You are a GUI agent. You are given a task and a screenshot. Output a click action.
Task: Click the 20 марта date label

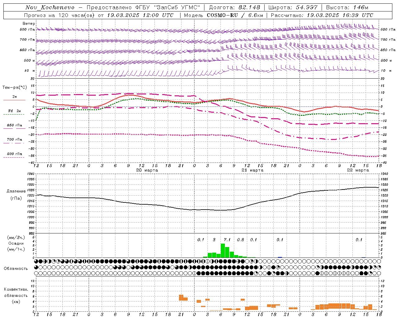(x=147, y=170)
